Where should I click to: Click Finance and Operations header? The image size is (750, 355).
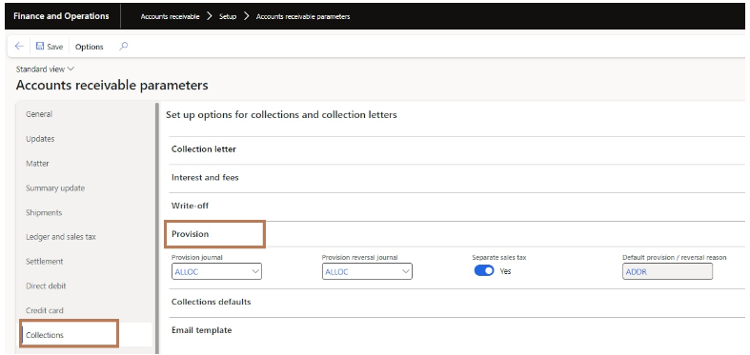pyautogui.click(x=61, y=16)
